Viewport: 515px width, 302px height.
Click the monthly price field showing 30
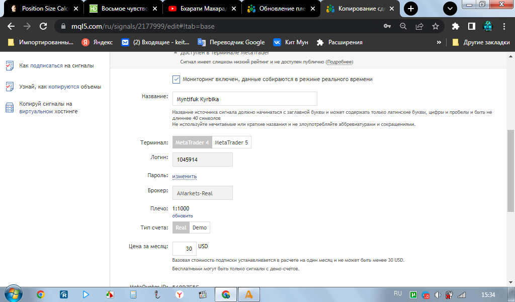[184, 249]
